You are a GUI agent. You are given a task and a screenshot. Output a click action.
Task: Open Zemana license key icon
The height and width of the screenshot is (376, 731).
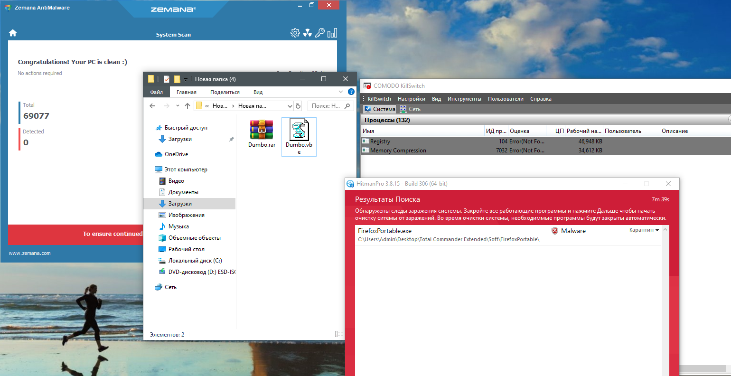click(x=320, y=33)
